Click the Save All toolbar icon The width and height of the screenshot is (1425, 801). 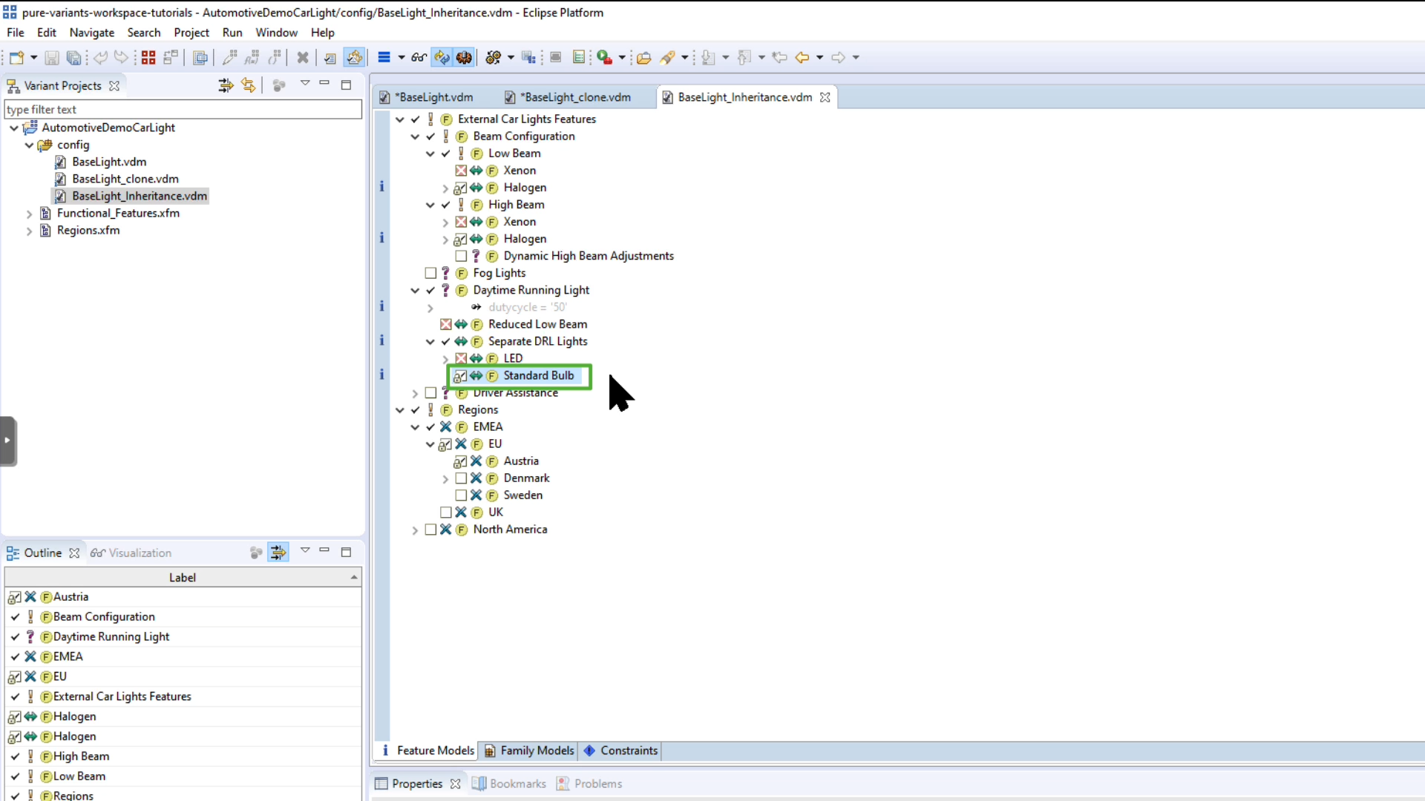[x=74, y=58]
